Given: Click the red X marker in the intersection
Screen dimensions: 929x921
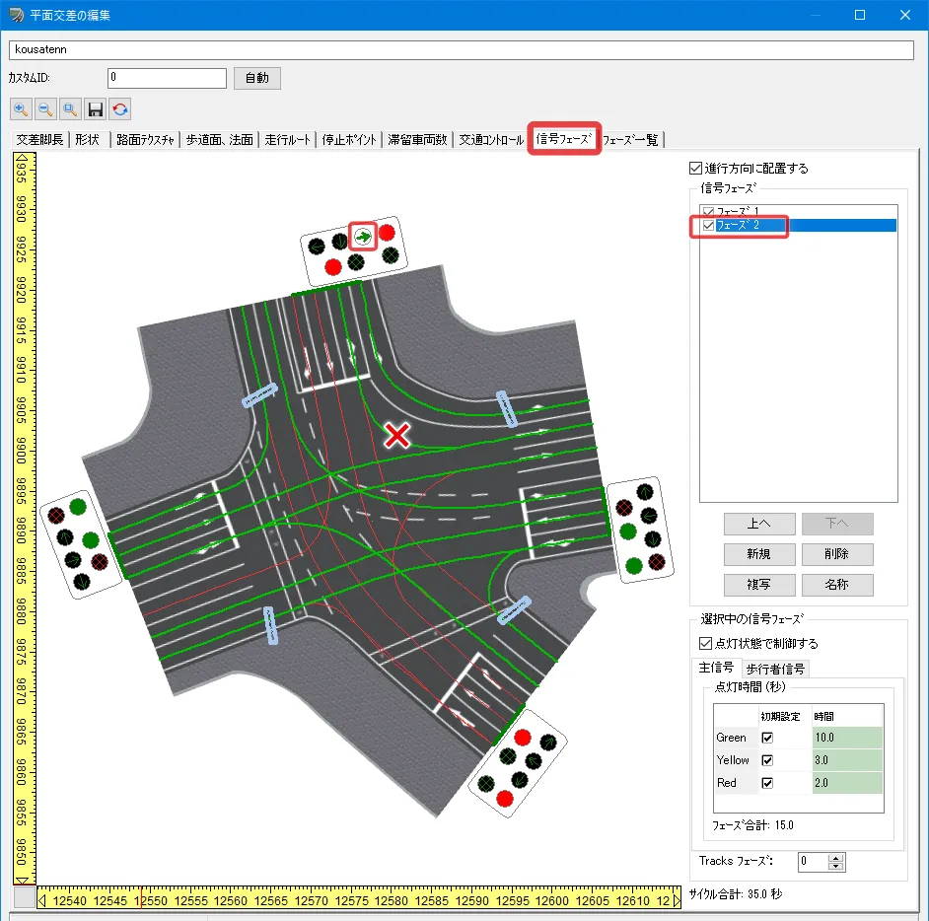Looking at the screenshot, I should point(397,435).
